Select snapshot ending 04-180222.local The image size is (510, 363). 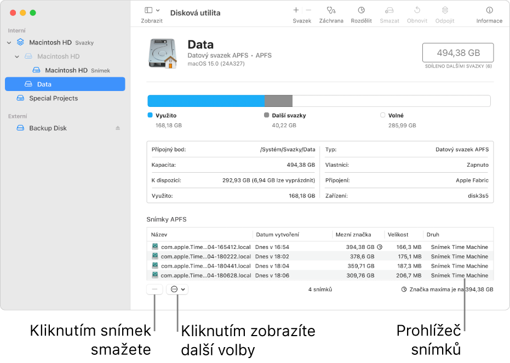tap(320, 256)
